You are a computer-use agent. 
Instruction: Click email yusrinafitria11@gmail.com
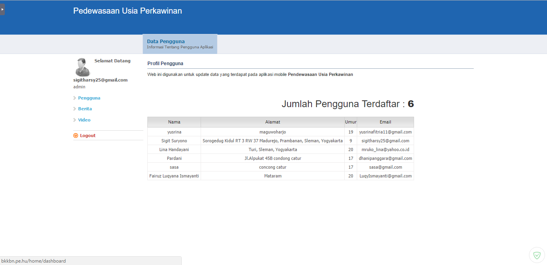point(386,132)
